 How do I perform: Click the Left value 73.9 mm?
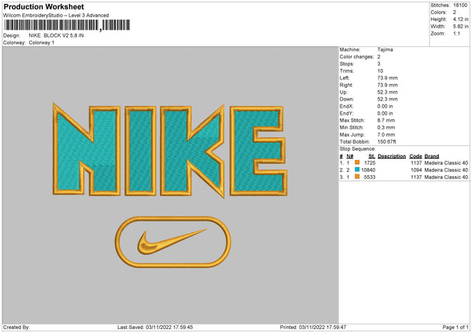click(387, 78)
